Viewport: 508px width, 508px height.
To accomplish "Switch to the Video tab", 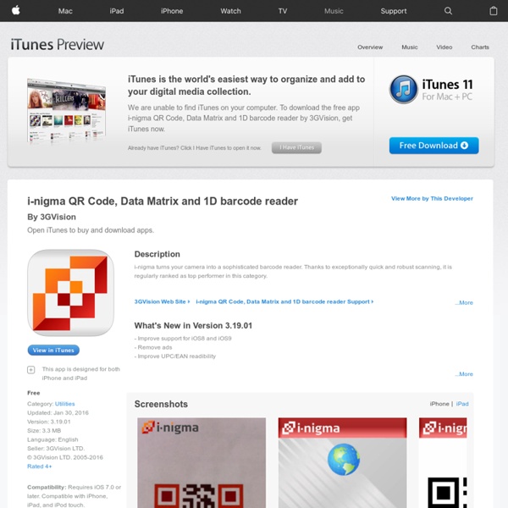I will click(x=444, y=47).
